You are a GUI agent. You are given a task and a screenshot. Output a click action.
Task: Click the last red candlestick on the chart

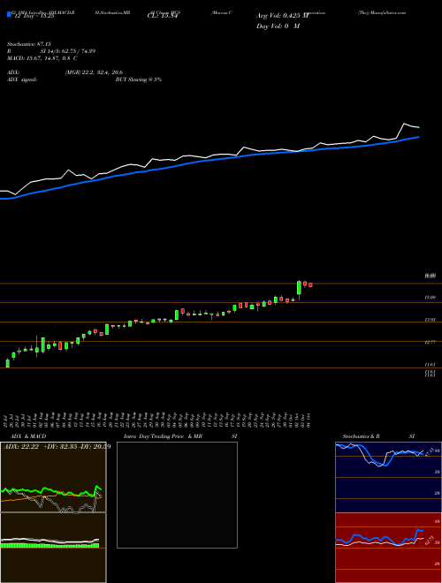(310, 284)
